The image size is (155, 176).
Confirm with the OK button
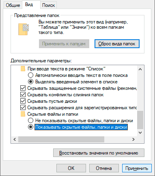[71, 168]
